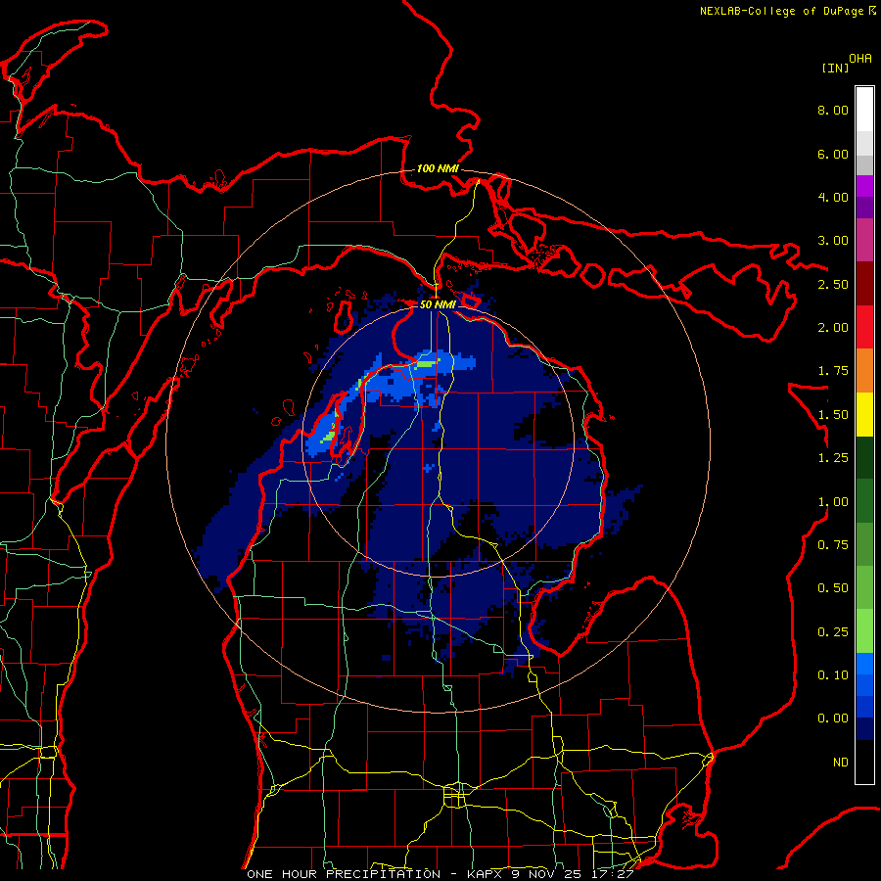Pick the yellow legend swatch beside 1.50
The width and height of the screenshot is (881, 881).
click(x=864, y=414)
